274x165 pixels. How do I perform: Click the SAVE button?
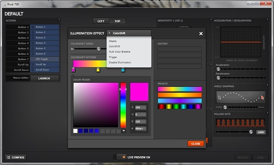pos(260,158)
